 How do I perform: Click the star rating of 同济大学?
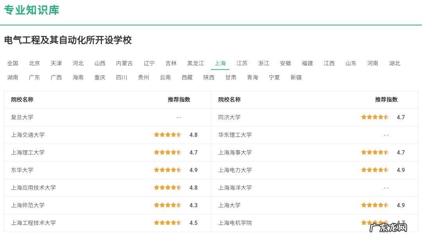pyautogui.click(x=375, y=117)
